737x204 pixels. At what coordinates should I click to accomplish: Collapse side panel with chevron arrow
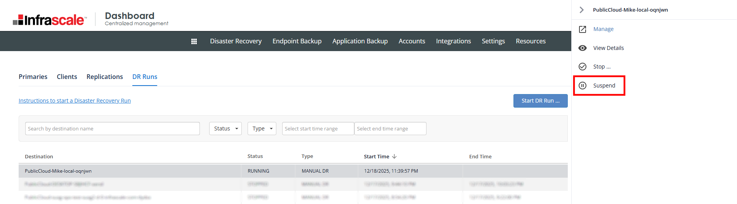(581, 10)
